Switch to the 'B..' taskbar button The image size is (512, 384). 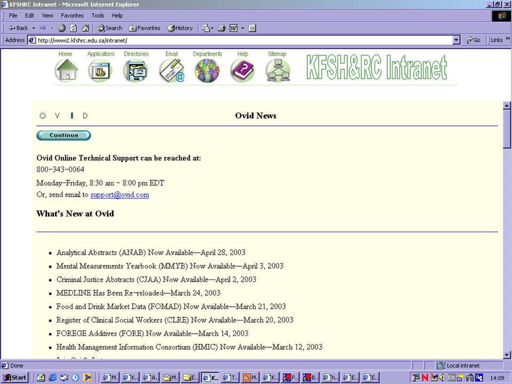point(310,378)
